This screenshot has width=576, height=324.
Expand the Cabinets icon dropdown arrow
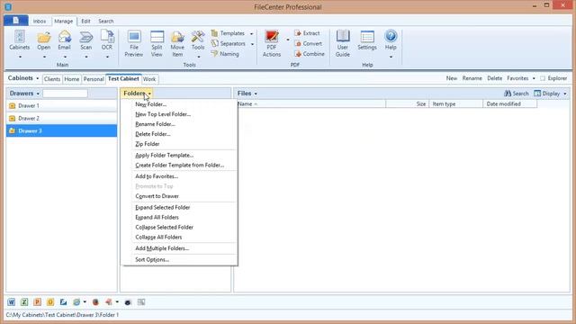click(x=20, y=57)
